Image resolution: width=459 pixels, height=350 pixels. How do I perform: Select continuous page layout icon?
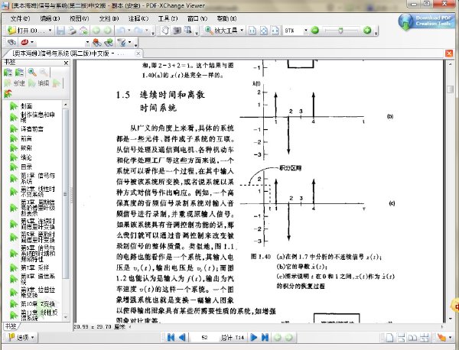click(x=402, y=338)
